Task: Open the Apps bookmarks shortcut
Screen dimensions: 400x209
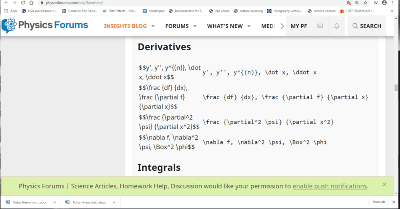Action: (11, 11)
